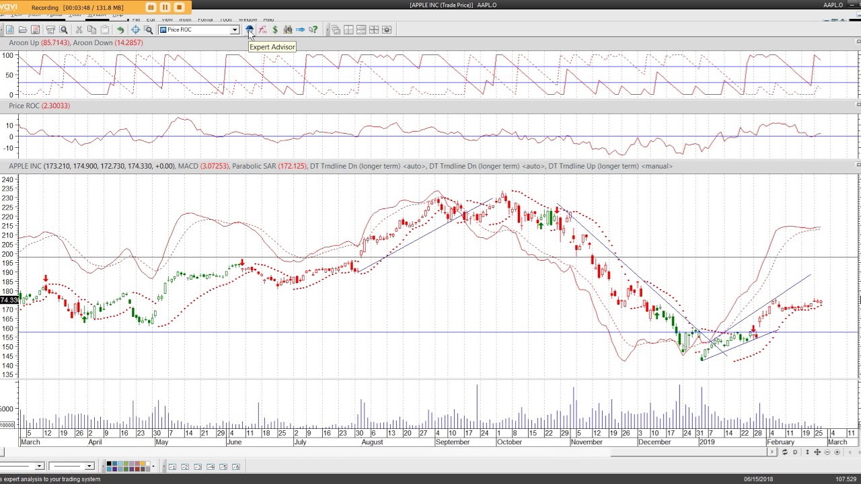The height and width of the screenshot is (484, 861).
Task: Apply chart template button 3
Action: pos(198,467)
